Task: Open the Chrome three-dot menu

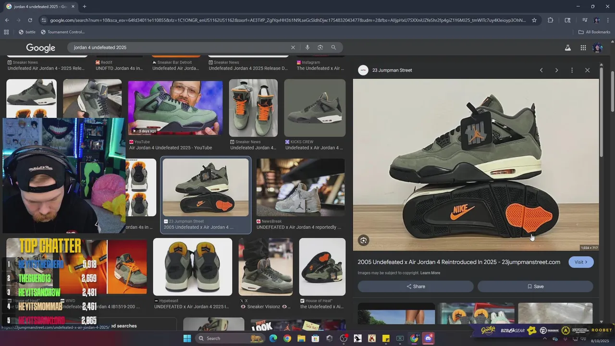Action: (608, 20)
